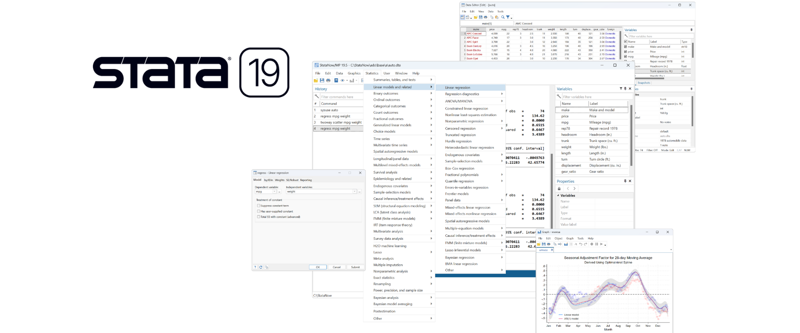This screenshot has height=333, width=800.
Task: Click the lock icon in Properties panel
Action: pos(559,189)
